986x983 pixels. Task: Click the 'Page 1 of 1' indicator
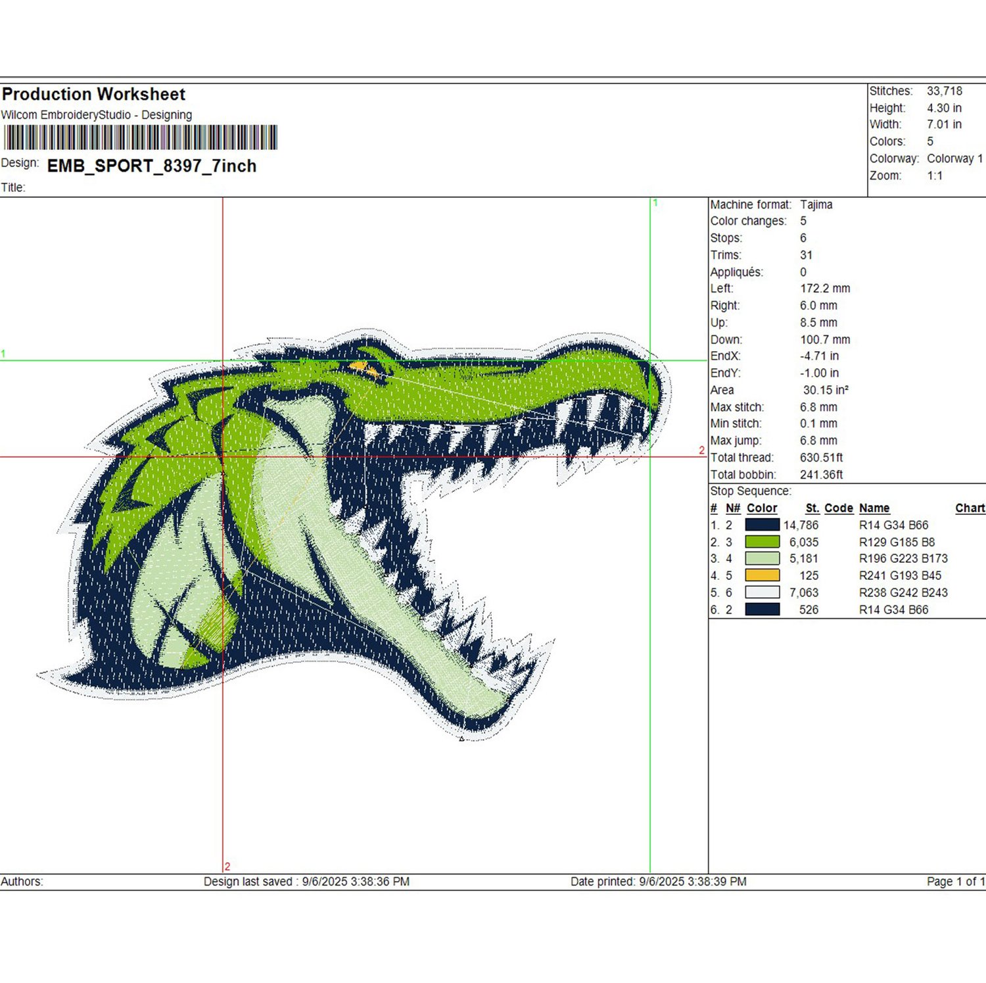click(x=956, y=882)
